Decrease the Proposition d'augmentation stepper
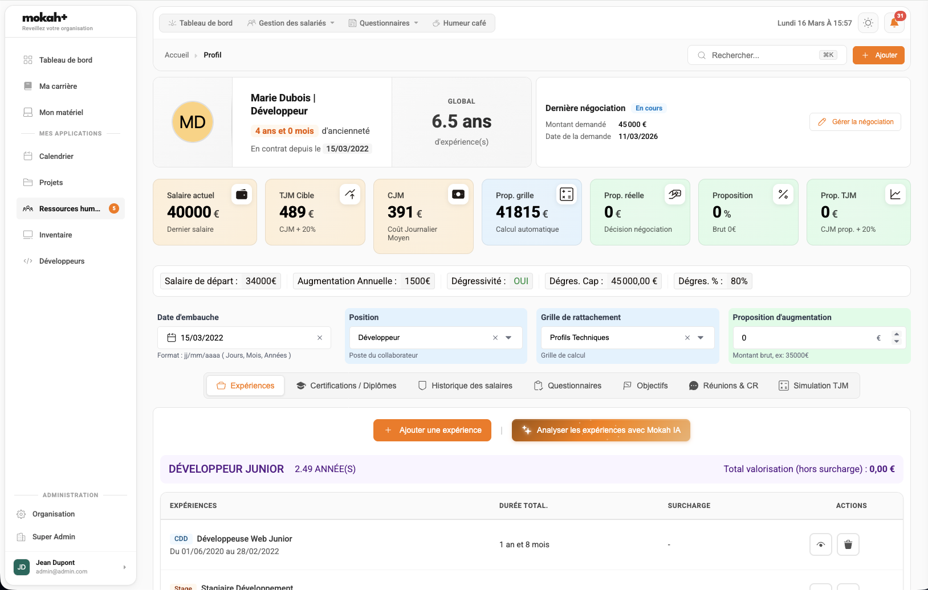This screenshot has height=590, width=928. coord(897,341)
